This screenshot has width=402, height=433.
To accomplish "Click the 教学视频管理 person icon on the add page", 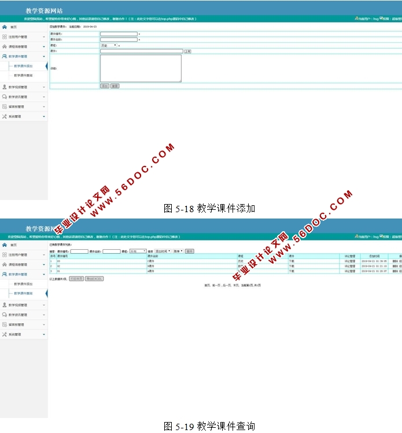I will (x=5, y=87).
